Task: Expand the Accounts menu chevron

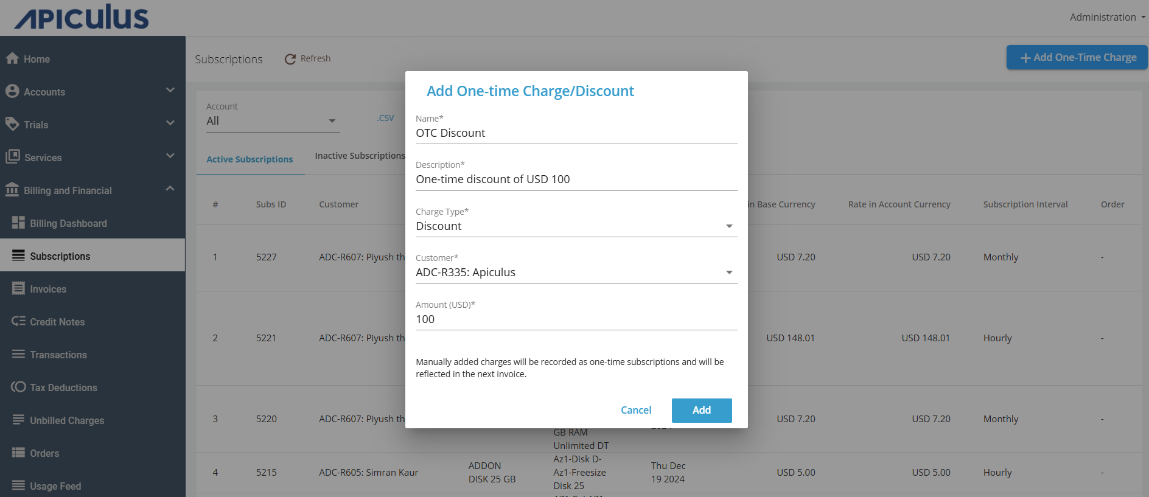Action: (170, 90)
